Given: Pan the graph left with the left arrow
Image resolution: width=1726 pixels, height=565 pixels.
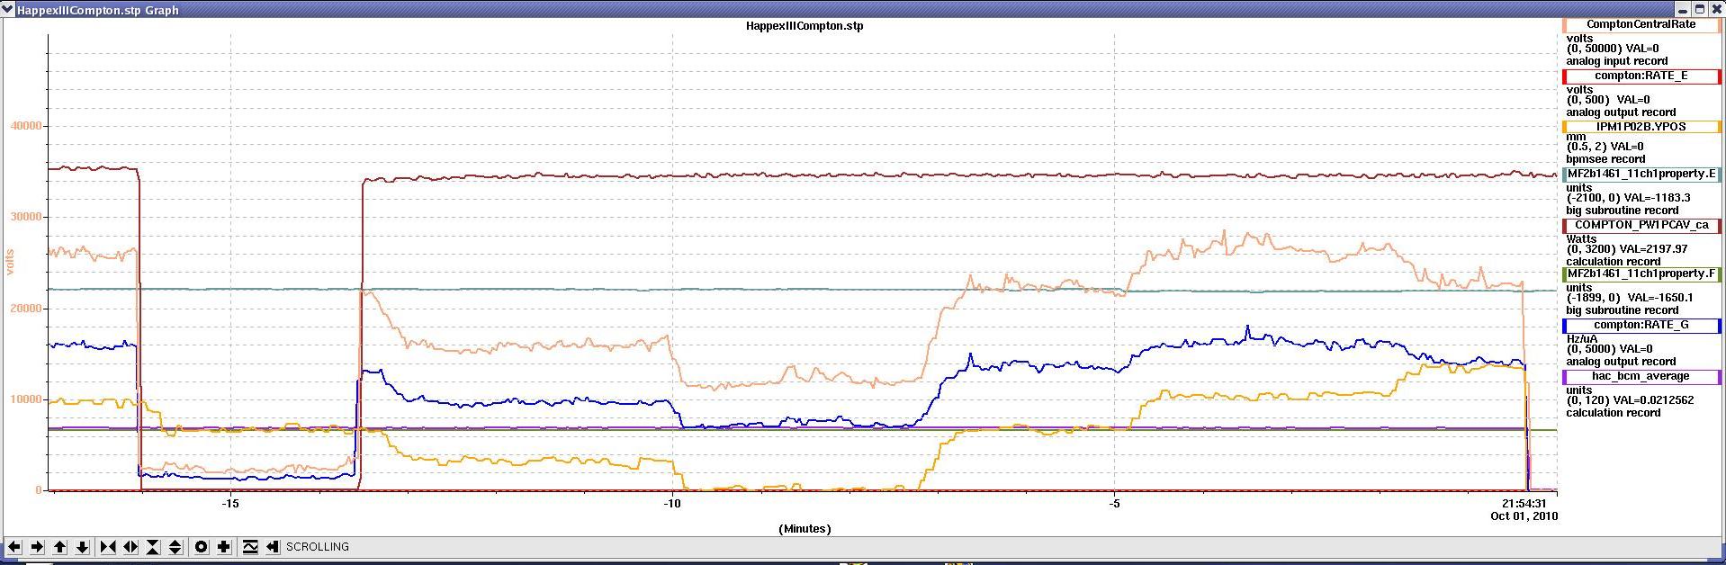Looking at the screenshot, I should pyautogui.click(x=14, y=546).
